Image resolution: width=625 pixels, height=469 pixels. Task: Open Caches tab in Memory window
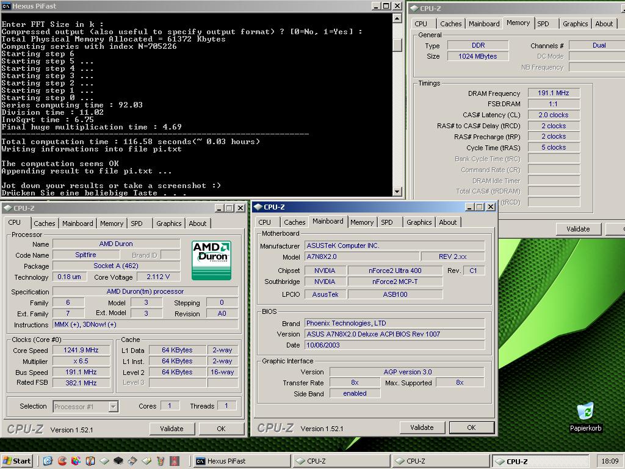451,24
